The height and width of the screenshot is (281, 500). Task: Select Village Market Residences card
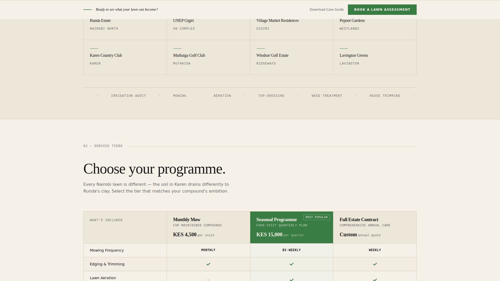pos(292,29)
